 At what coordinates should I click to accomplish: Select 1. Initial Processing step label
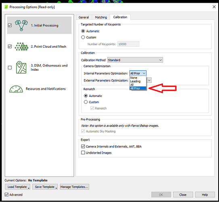pos(44,25)
